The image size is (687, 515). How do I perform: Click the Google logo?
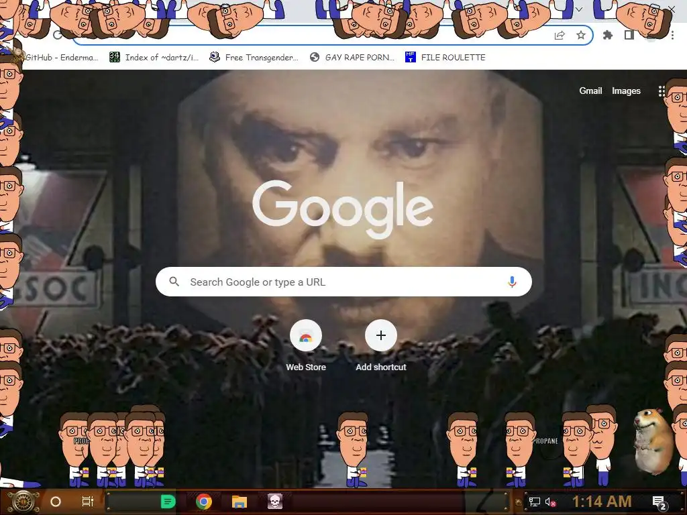343,209
